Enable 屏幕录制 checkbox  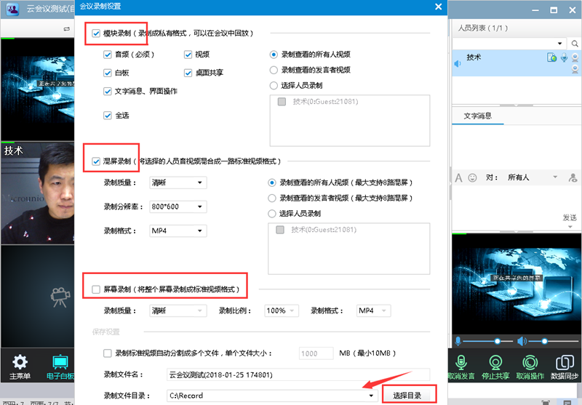coord(96,289)
